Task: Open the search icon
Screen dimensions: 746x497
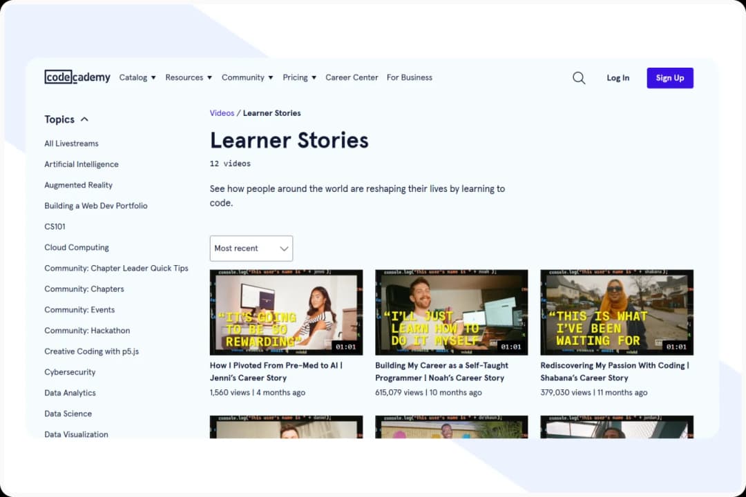Action: click(x=579, y=78)
